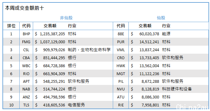
Task: Select the 非仙股 section header
Action: 66,18
